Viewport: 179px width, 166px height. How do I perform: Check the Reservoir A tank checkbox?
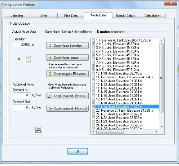click(93, 40)
